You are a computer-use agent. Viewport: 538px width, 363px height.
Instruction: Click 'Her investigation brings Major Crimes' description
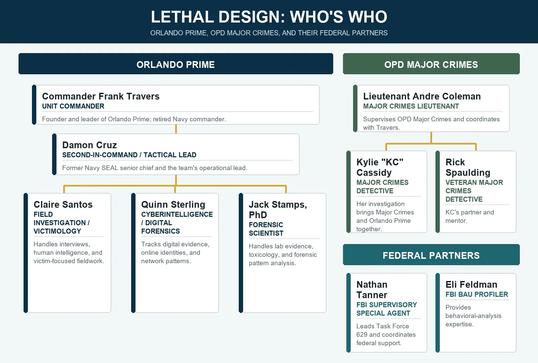(x=385, y=216)
